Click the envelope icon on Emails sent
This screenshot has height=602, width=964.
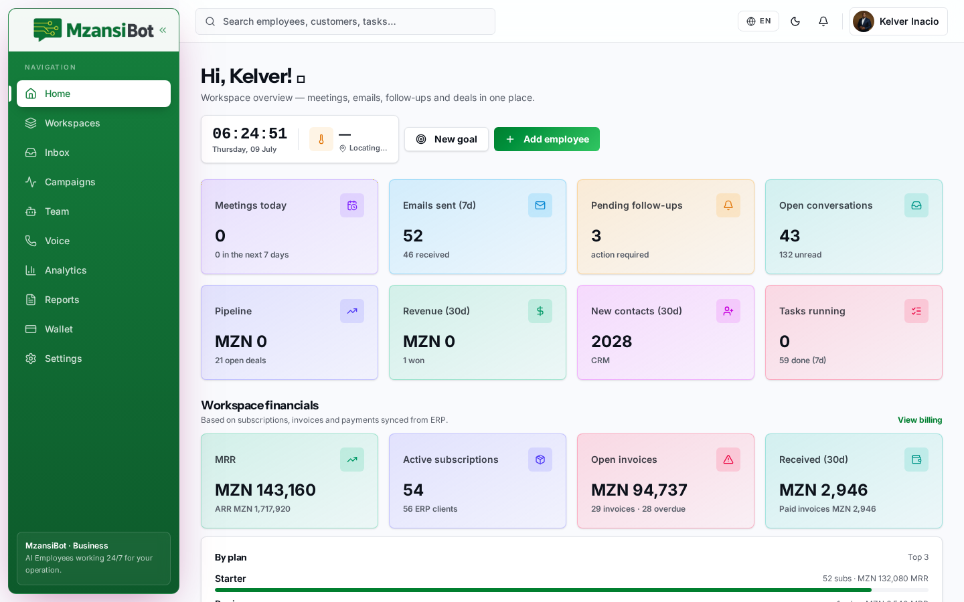pyautogui.click(x=540, y=205)
